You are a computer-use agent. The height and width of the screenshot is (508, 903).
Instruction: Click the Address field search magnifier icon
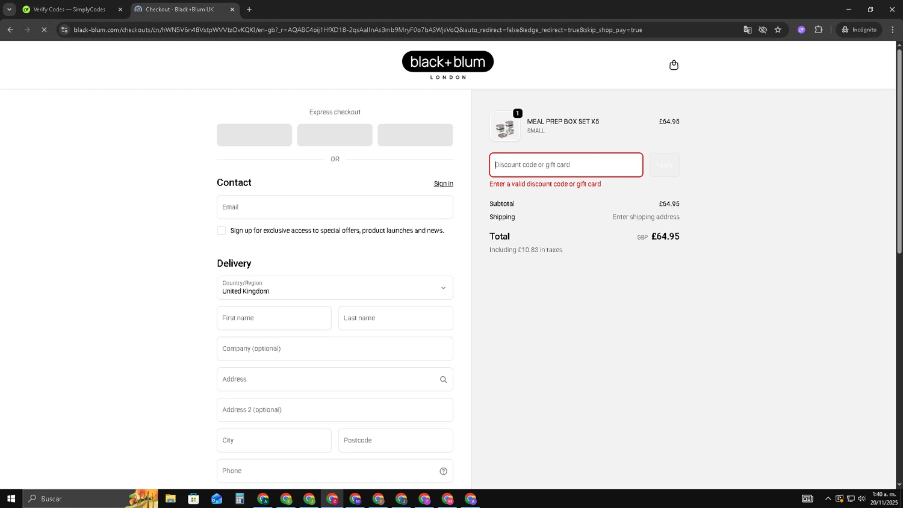coord(443,379)
